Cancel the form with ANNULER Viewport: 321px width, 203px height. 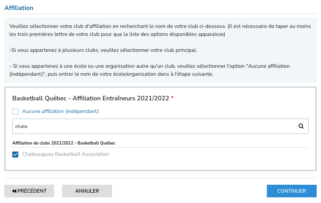87,191
